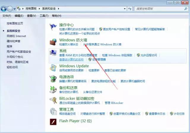Click the 管理工具 gear checklist icon

click(x=53, y=111)
